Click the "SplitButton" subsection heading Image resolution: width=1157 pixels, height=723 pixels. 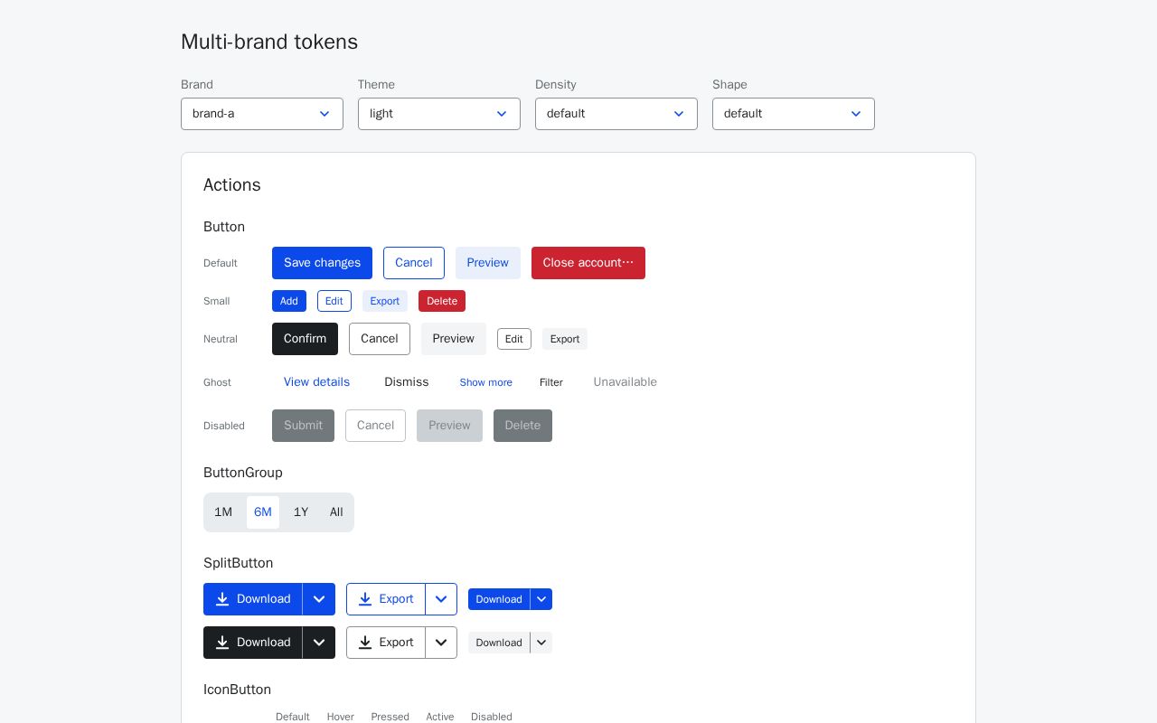(x=239, y=563)
